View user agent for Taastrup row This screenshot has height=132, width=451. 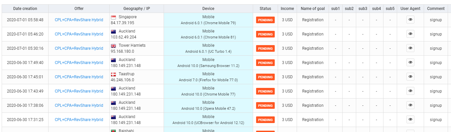410,77
